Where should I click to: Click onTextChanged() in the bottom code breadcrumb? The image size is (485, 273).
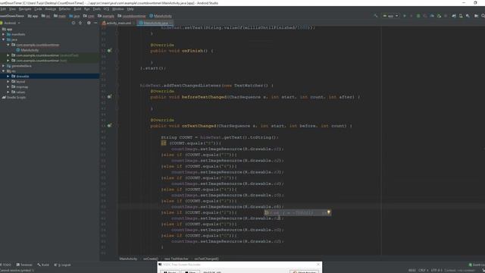point(207,259)
